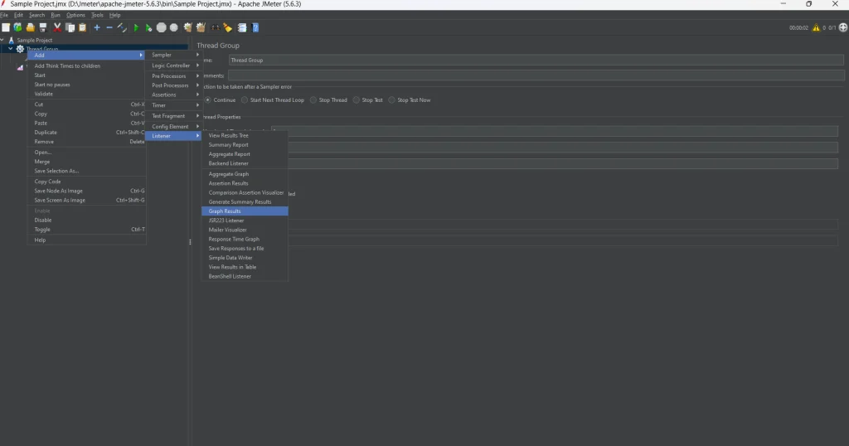Viewport: 849px width, 446px height.
Task: Collapse the Thread Group tree node
Action: pos(10,49)
